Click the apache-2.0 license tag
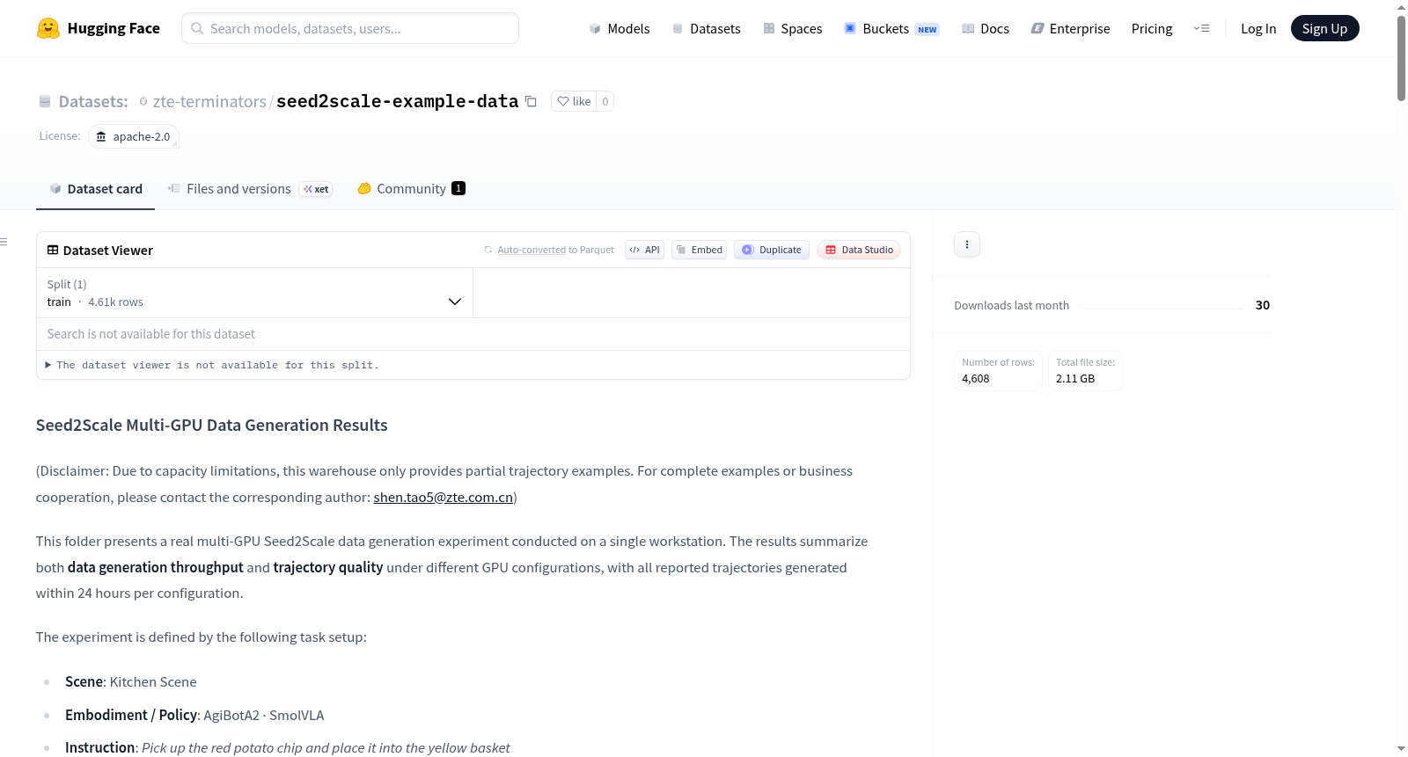The width and height of the screenshot is (1408, 757). 134,136
